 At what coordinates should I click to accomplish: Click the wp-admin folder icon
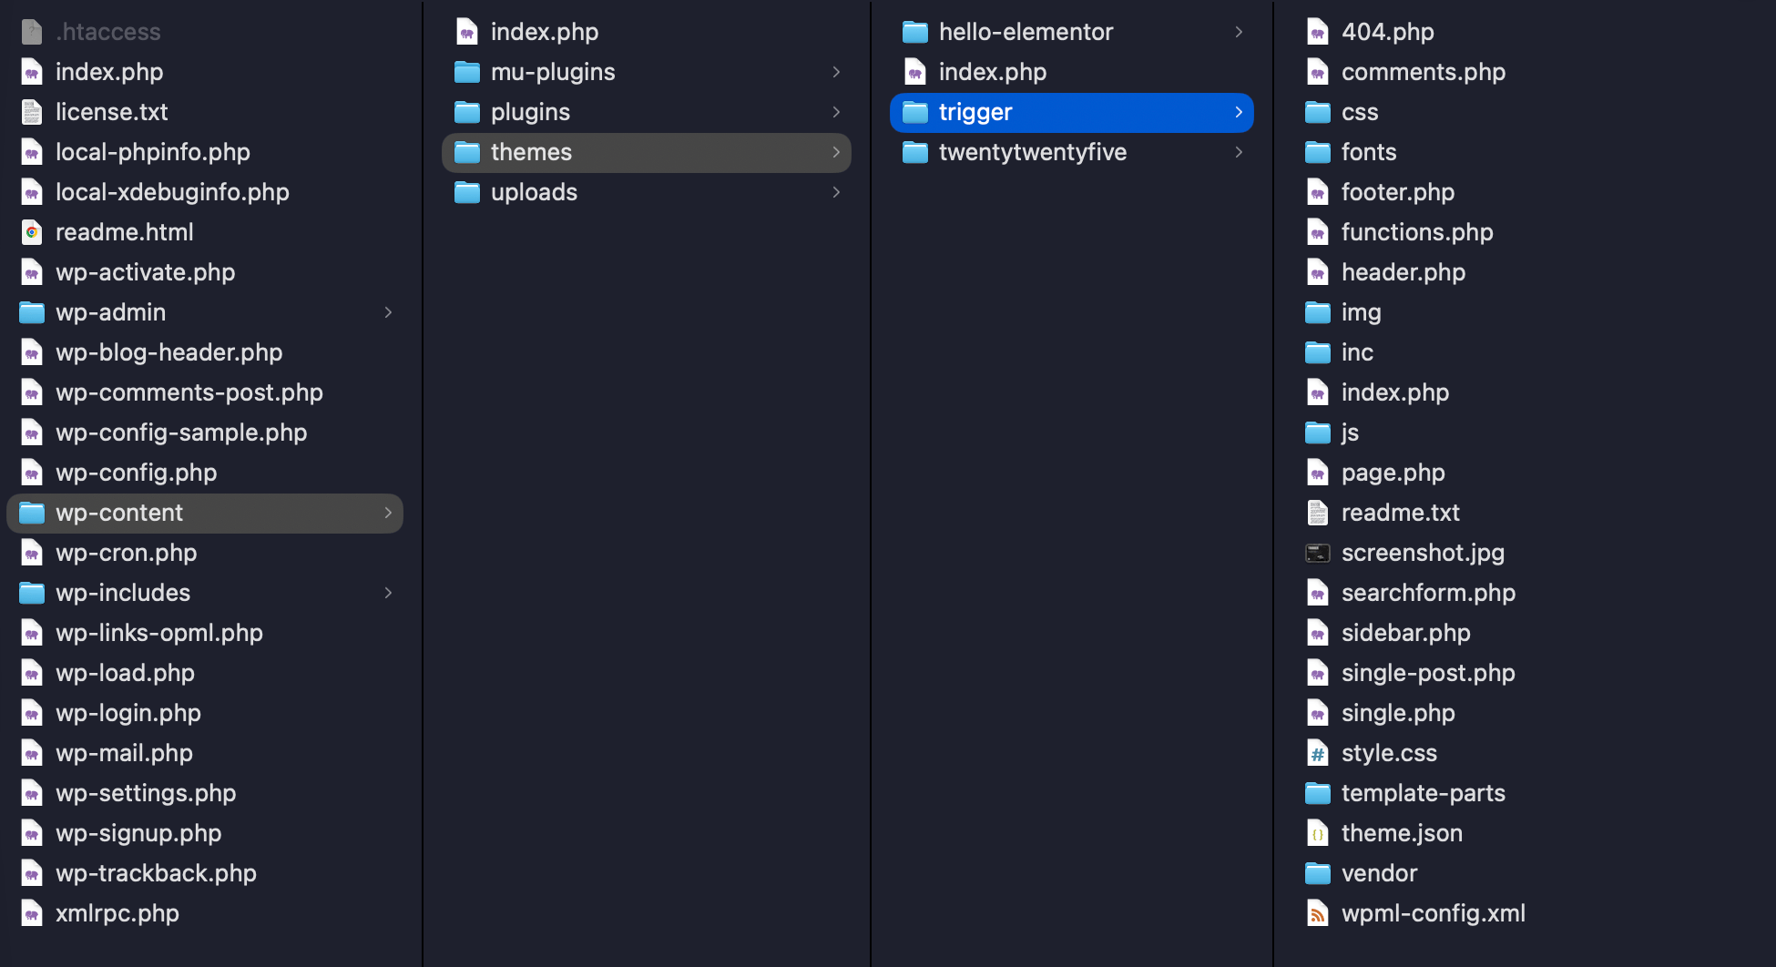(x=32, y=312)
